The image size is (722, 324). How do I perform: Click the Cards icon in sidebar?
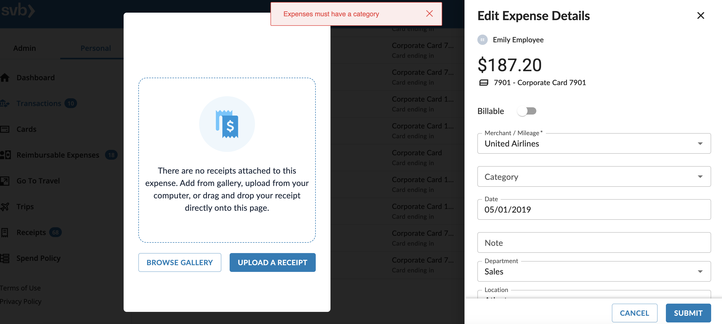click(5, 129)
